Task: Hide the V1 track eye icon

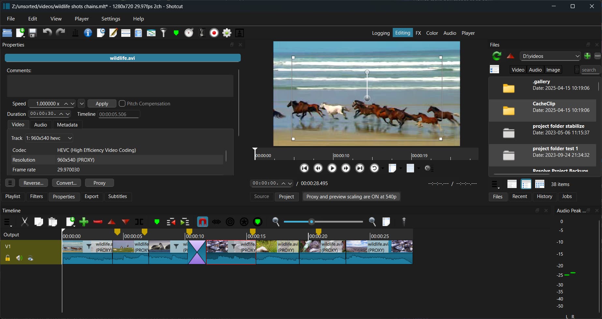Action: pyautogui.click(x=30, y=258)
